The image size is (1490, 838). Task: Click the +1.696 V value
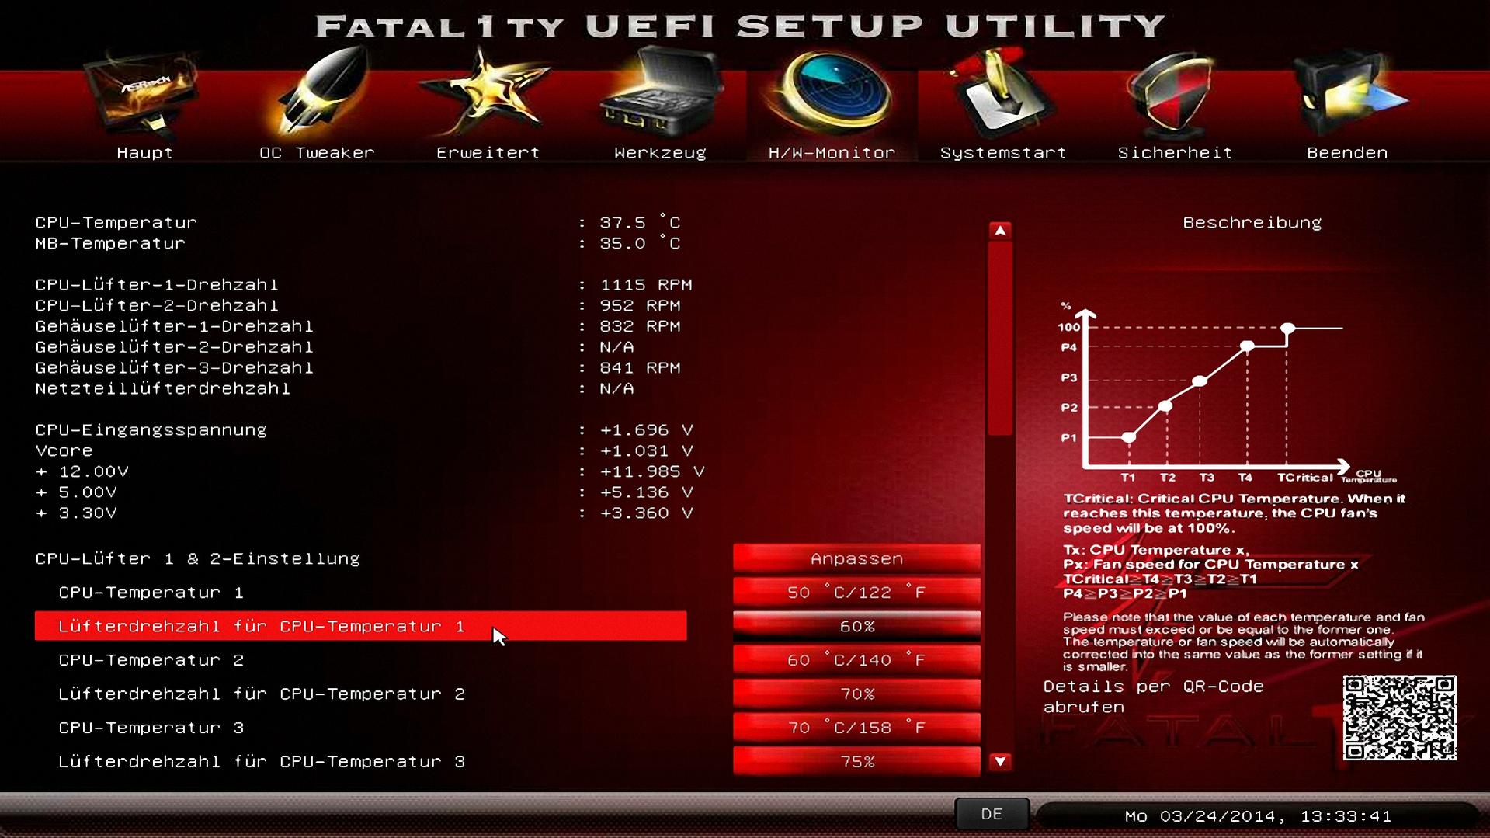[646, 430]
